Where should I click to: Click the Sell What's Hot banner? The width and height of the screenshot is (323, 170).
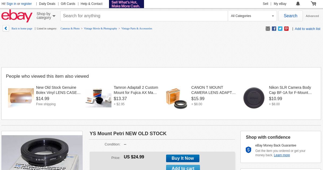point(127,4)
